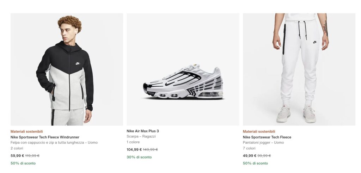Click the 49,99 € joggers price

tap(250, 156)
